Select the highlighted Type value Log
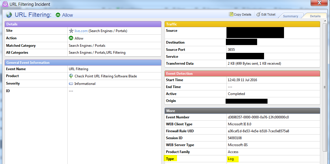Viewport: 330px width, 164px height. click(231, 159)
